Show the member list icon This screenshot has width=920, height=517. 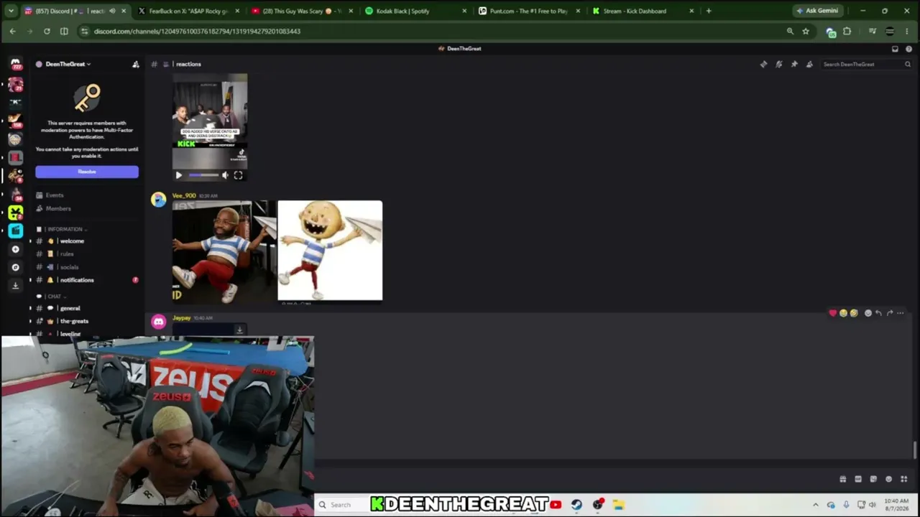(809, 64)
